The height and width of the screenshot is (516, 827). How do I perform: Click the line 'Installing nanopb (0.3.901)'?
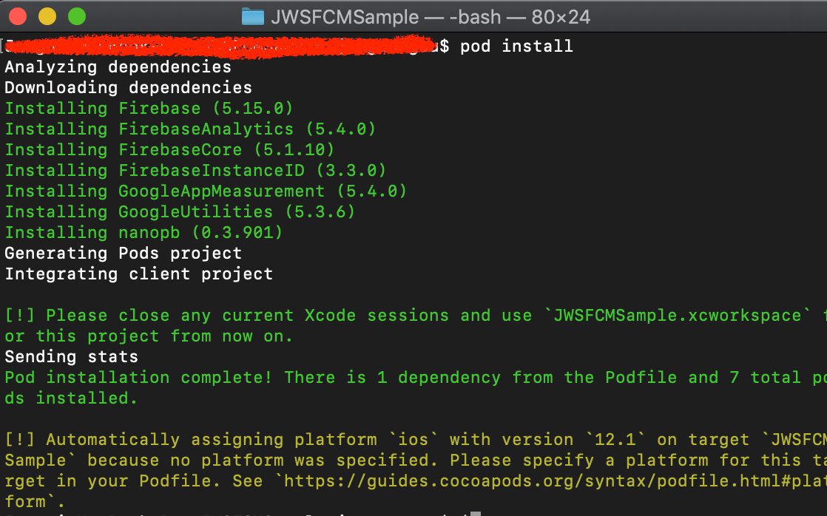click(144, 232)
